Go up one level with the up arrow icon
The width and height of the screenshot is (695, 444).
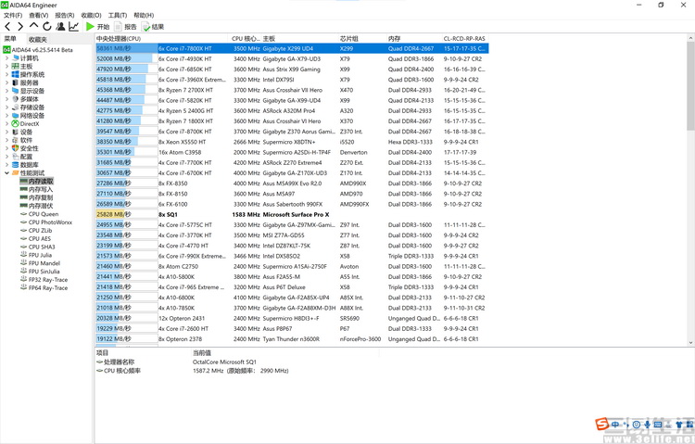click(x=33, y=26)
